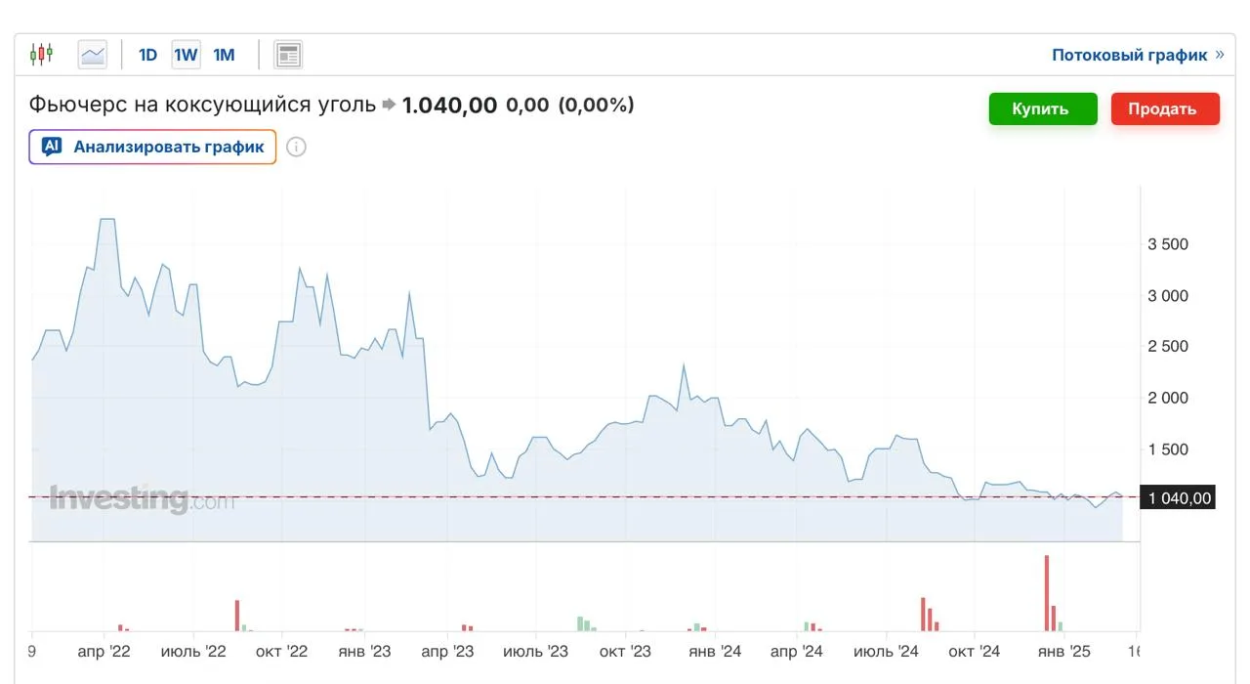1250x684 pixels.
Task: Open the news overlay icon
Action: [288, 55]
